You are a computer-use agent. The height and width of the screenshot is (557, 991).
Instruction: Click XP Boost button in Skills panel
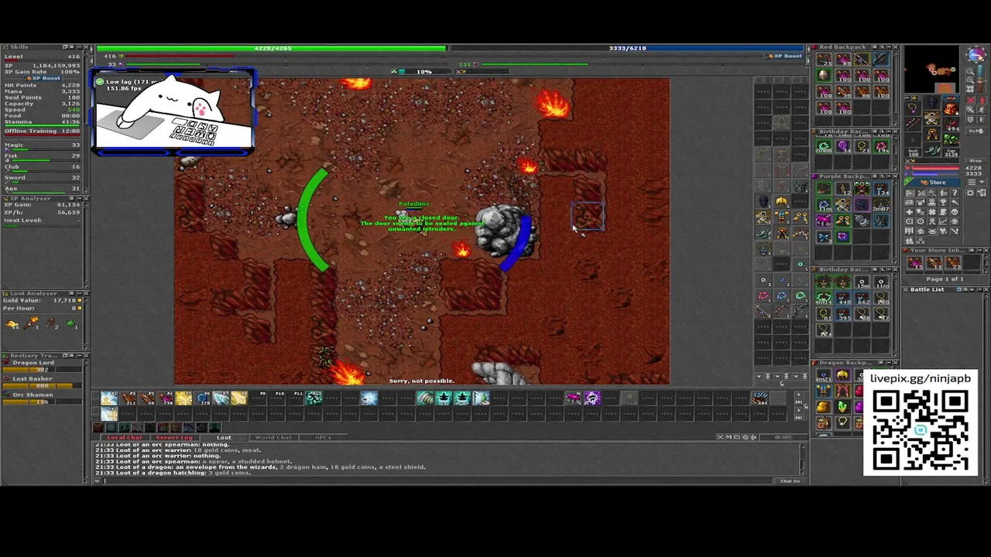click(43, 78)
